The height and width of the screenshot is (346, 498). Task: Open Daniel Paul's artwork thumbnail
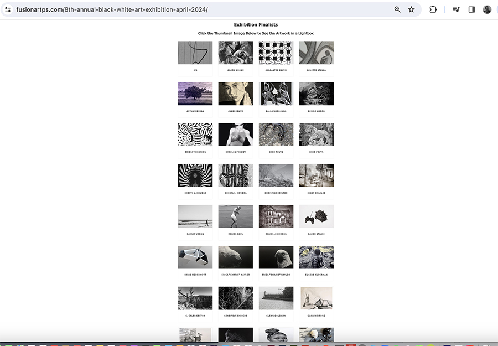[236, 216]
